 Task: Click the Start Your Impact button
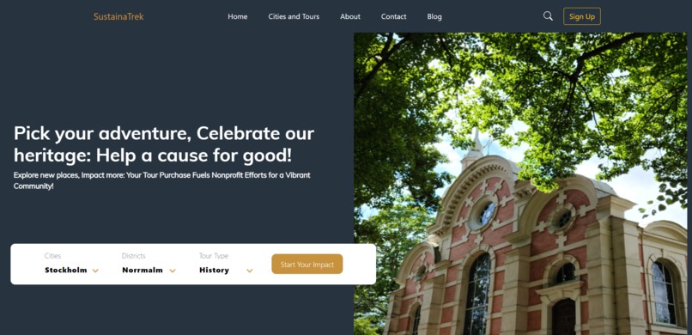307,264
